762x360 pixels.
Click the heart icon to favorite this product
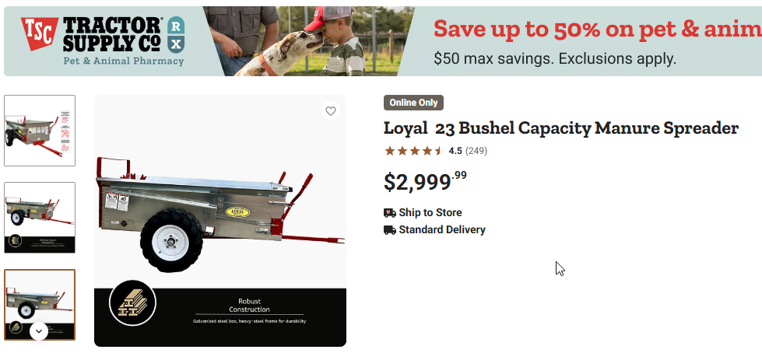(x=331, y=111)
